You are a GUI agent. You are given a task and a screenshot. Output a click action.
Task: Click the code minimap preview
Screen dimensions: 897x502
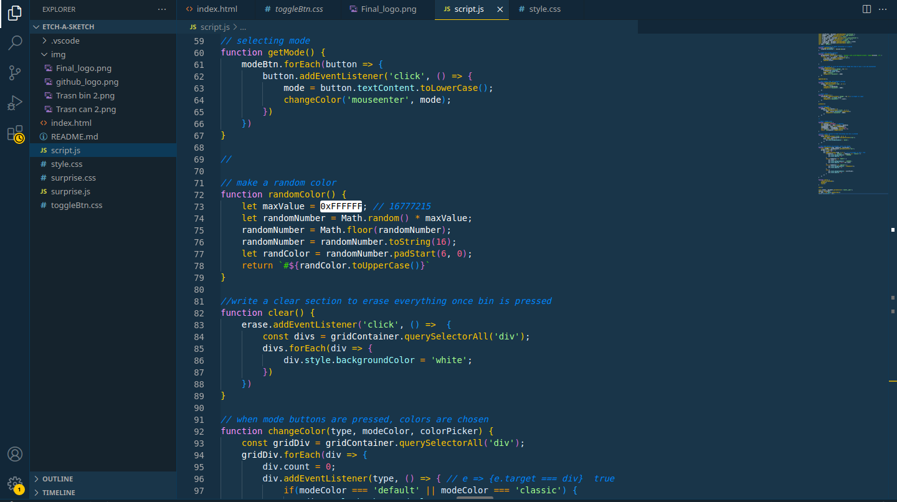pos(853,113)
